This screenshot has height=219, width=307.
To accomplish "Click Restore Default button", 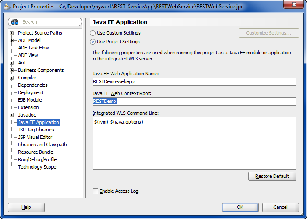I will tap(272, 176).
